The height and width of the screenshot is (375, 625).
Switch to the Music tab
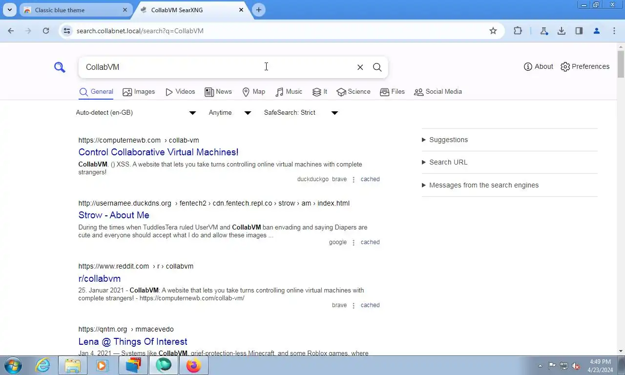[289, 92]
